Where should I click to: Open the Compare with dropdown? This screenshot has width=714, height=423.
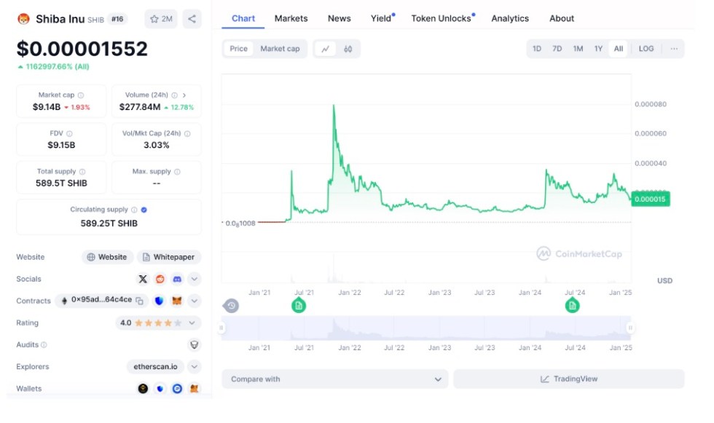[335, 379]
